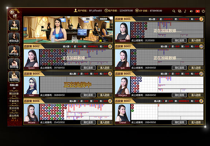Open limit selection for table B002
210x146 pixels.
(x=88, y=68)
